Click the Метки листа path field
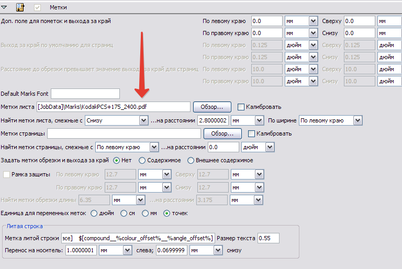 point(113,107)
